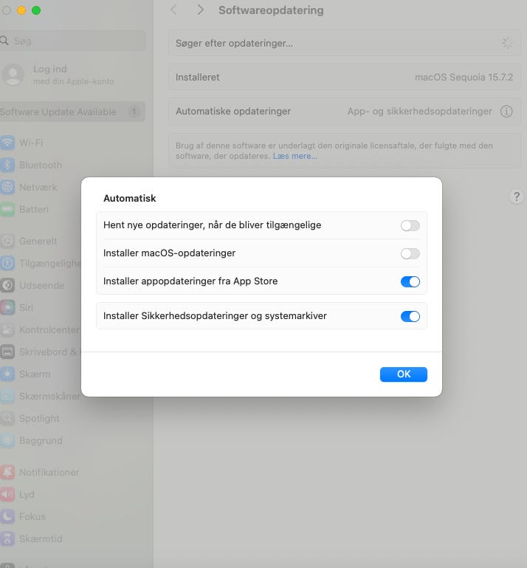The height and width of the screenshot is (568, 527).
Task: Select 'Software Update Available' sidebar item
Action: click(72, 112)
